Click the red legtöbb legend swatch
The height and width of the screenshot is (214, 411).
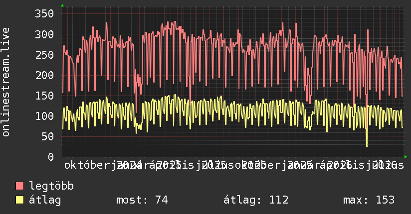(x=19, y=186)
